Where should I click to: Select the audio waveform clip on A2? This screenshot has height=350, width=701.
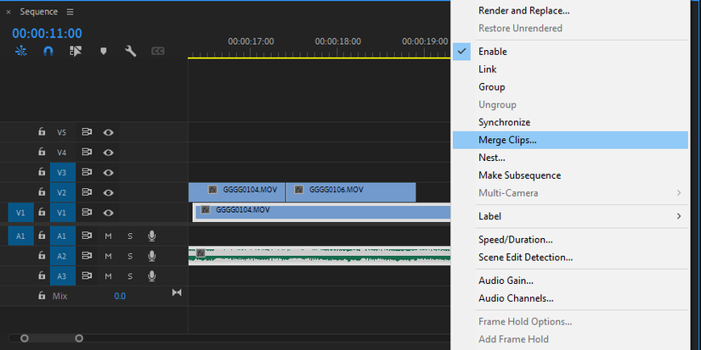click(x=319, y=256)
